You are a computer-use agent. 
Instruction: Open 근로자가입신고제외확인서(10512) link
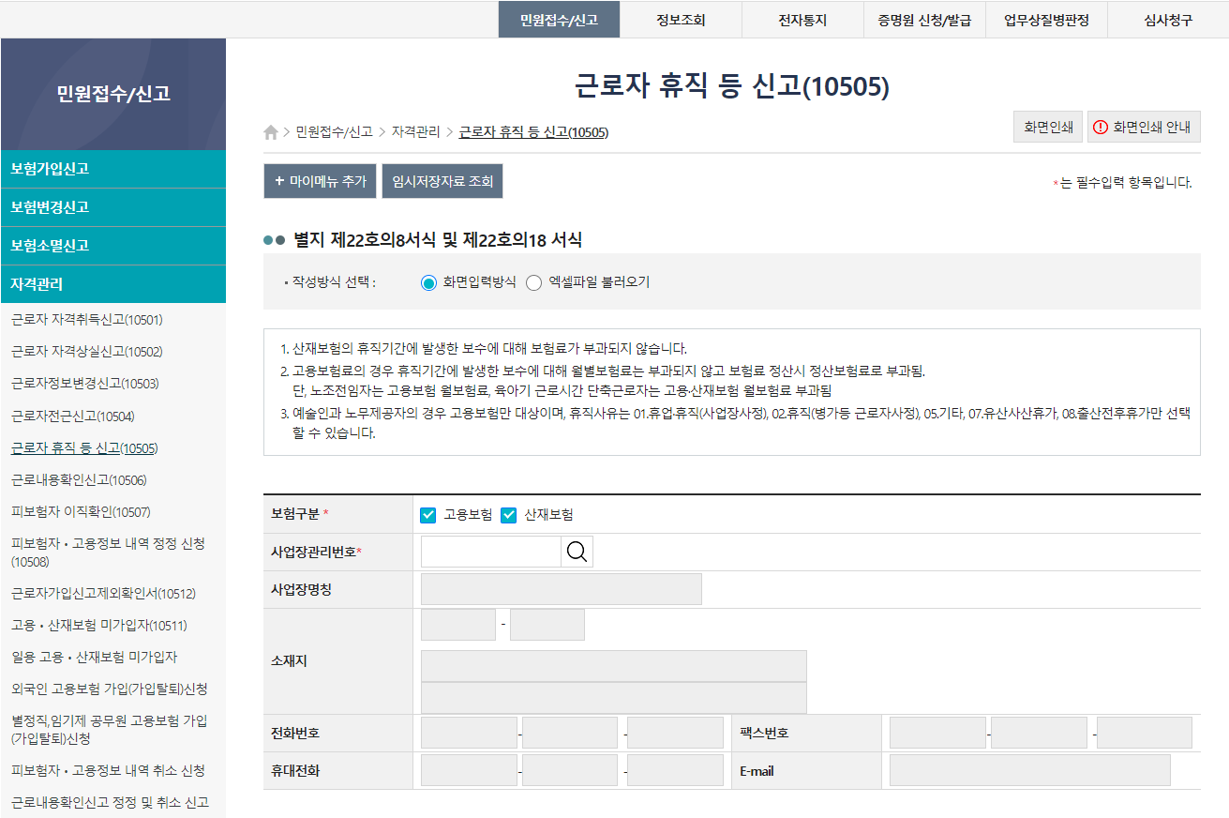coord(103,594)
